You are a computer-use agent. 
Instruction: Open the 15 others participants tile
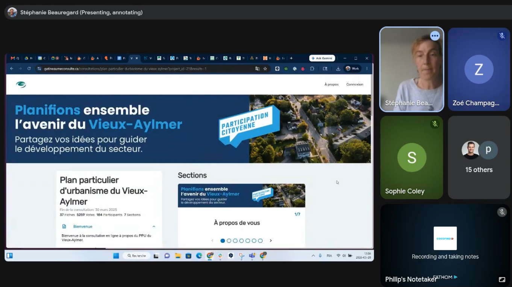[x=479, y=157]
